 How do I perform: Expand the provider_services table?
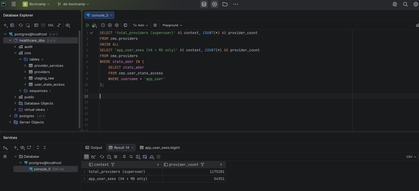(25, 66)
